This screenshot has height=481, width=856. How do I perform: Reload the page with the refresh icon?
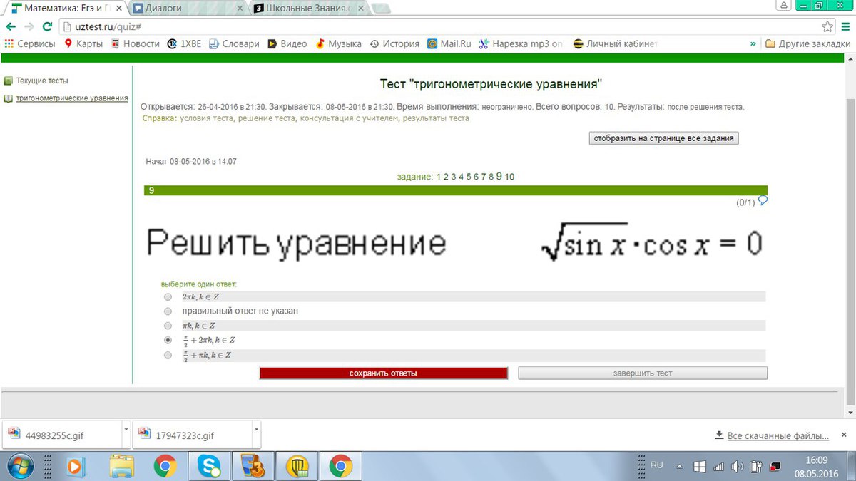[x=47, y=26]
